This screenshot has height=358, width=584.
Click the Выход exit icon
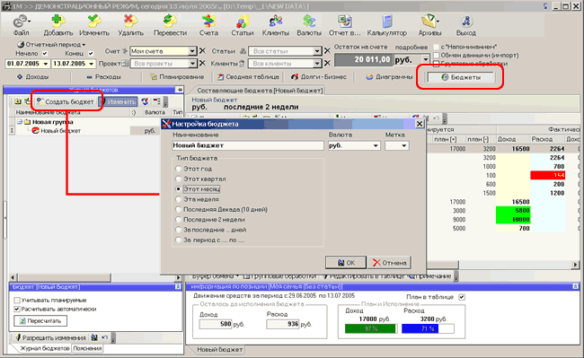466,22
